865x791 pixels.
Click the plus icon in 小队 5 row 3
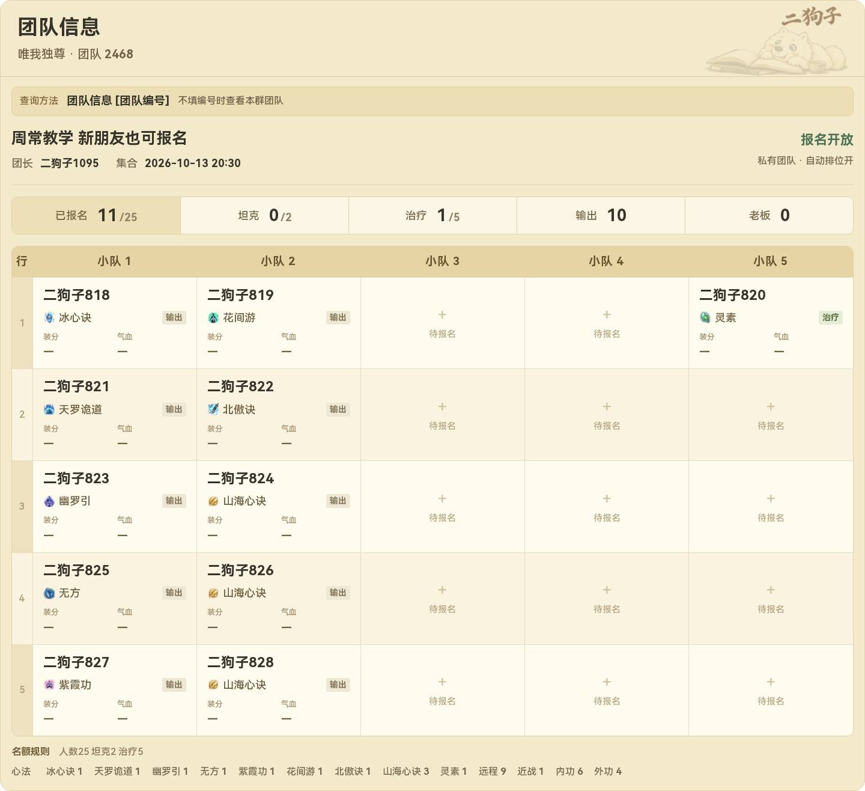coord(771,498)
